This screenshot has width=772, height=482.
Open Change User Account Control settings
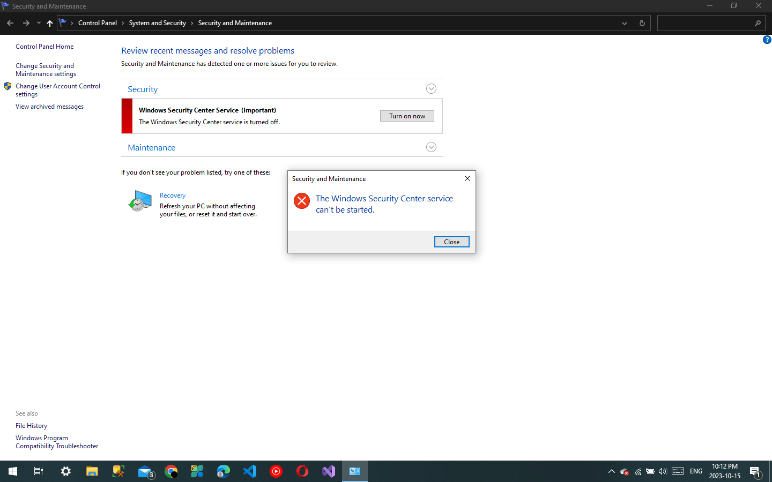point(58,90)
